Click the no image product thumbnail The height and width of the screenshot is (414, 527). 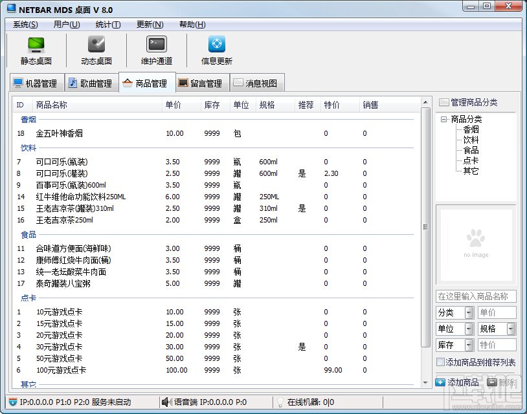tap(476, 245)
